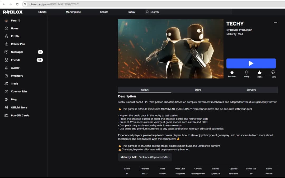Click the 'Maturity: Mild' text under creator

[235, 34]
